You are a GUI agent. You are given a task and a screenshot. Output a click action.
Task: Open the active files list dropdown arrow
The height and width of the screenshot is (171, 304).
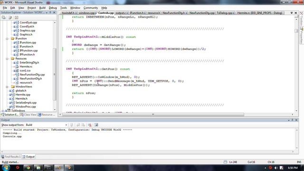(292, 13)
